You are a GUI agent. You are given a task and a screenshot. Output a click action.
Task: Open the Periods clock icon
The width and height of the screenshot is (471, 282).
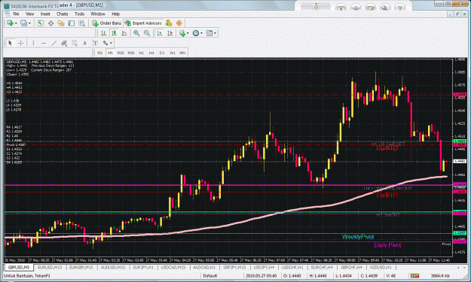[x=195, y=33]
